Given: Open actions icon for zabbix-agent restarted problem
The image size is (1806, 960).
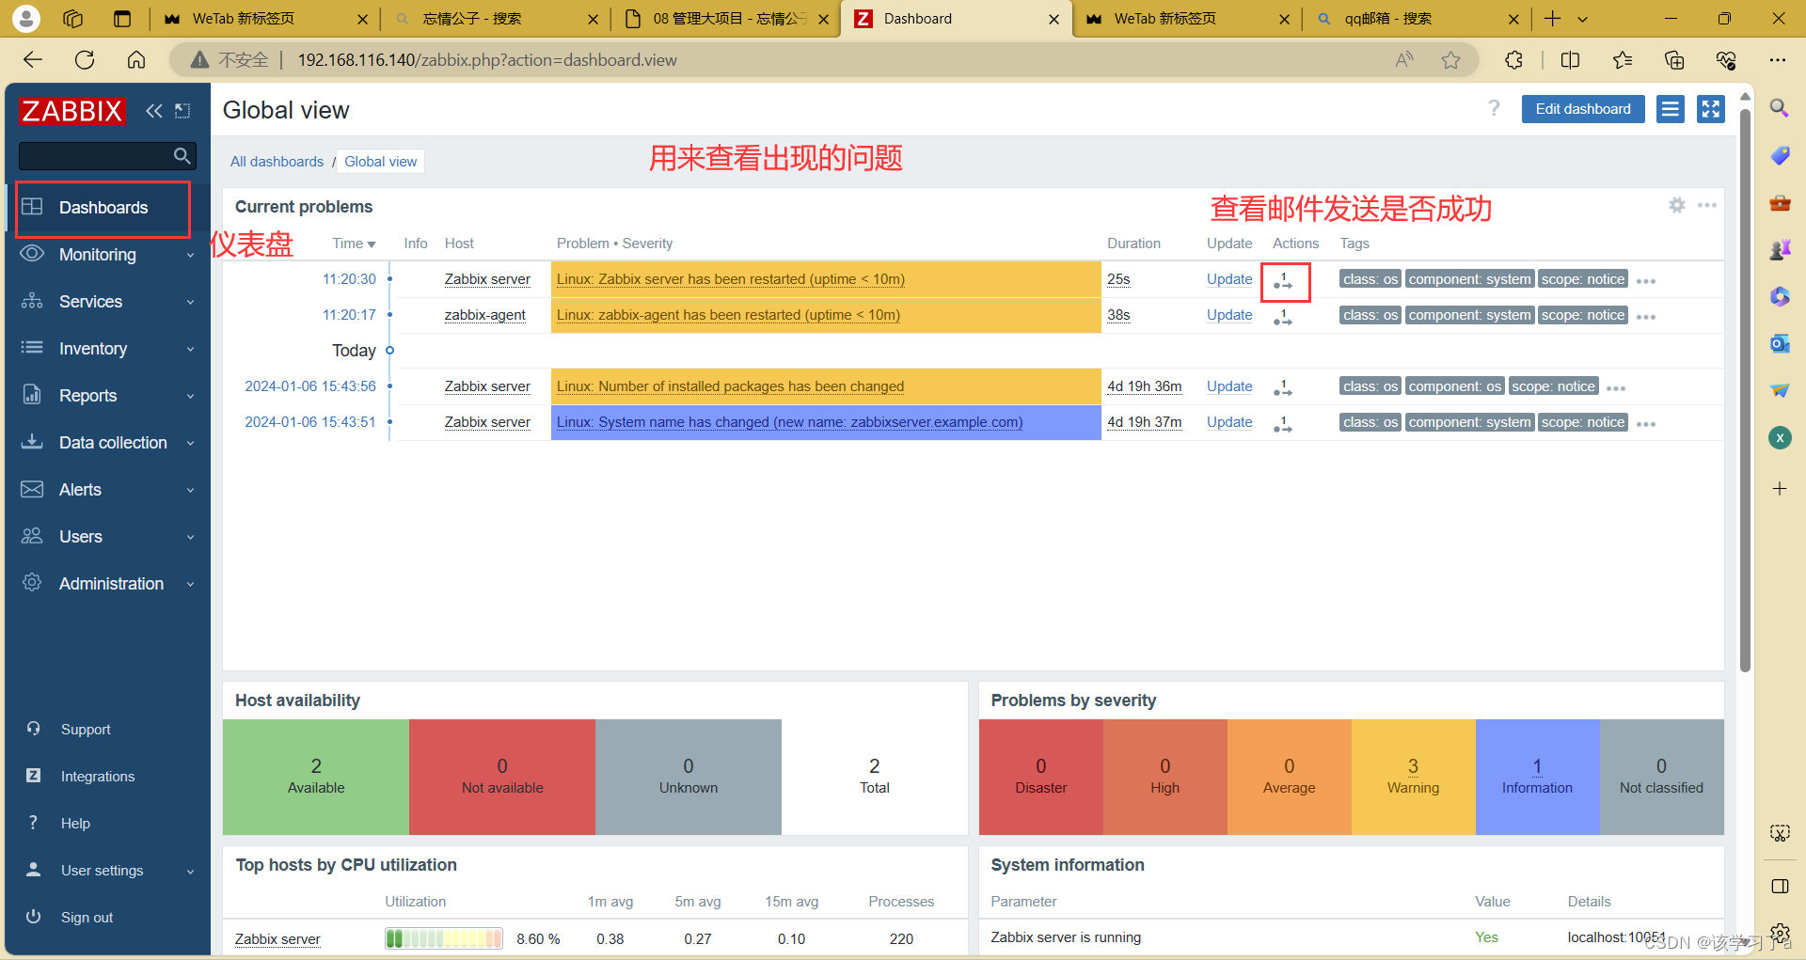Looking at the screenshot, I should pos(1283,316).
